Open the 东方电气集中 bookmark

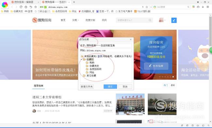point(124,11)
